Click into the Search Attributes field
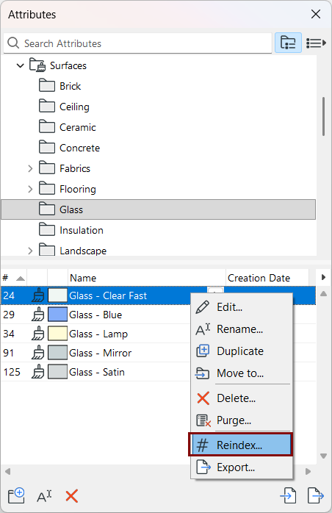The image size is (332, 513). pos(137,43)
